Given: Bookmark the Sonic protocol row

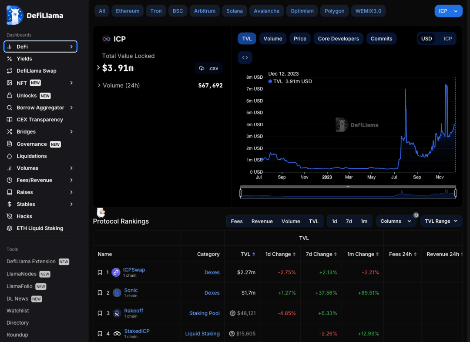Looking at the screenshot, I should (x=100, y=293).
